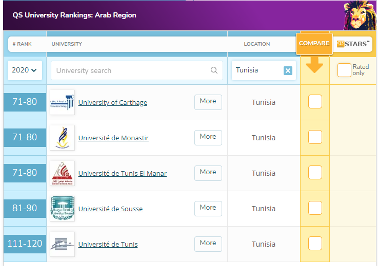This screenshot has width=378, height=277.
Task: Enable the Rated only checkbox
Action: click(344, 70)
